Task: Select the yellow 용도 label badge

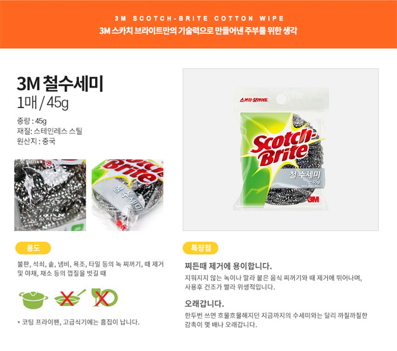Action: (x=33, y=248)
